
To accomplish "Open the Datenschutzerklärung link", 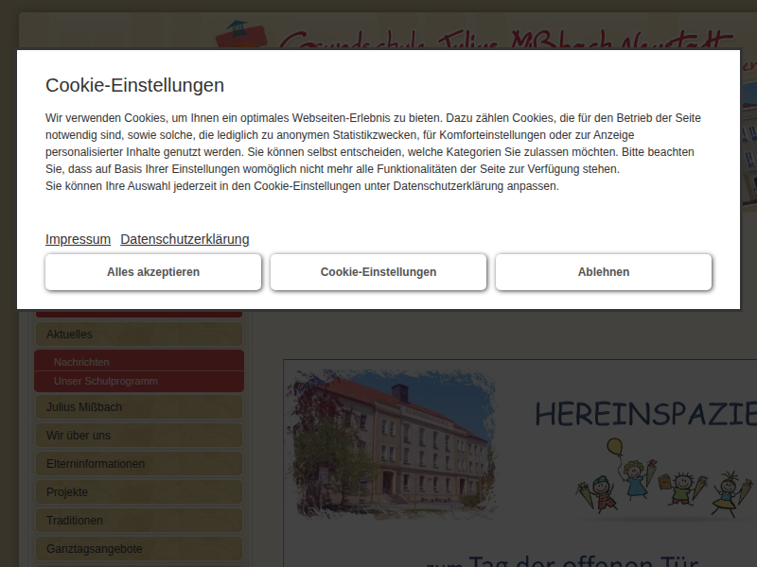I will (x=185, y=239).
